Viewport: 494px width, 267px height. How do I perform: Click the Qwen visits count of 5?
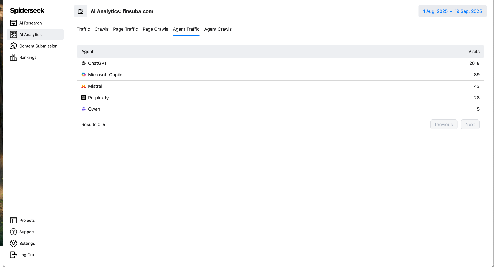pos(478,109)
